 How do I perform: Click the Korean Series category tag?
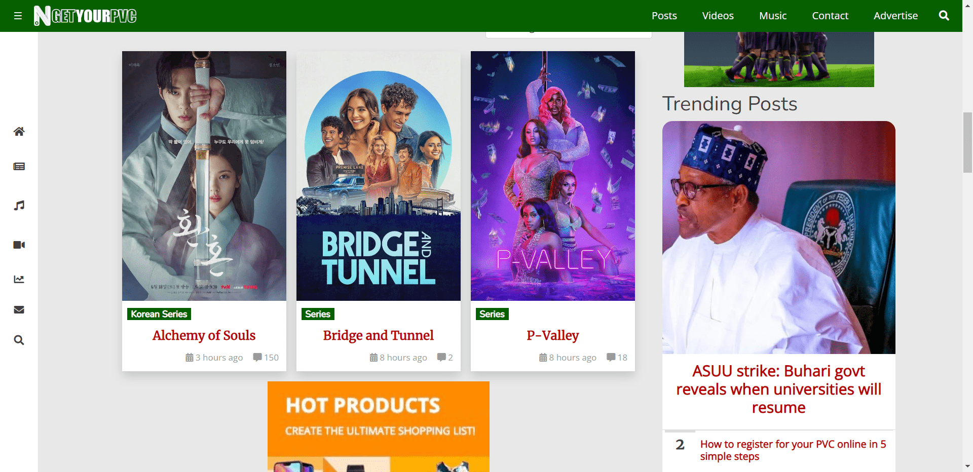pos(159,314)
